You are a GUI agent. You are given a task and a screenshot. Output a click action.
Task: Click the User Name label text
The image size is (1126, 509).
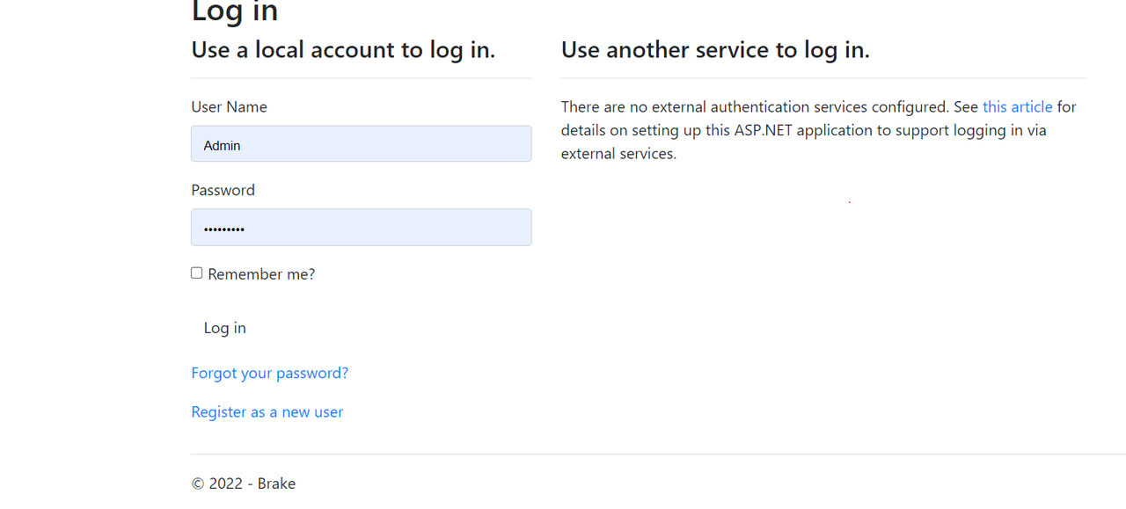229,106
